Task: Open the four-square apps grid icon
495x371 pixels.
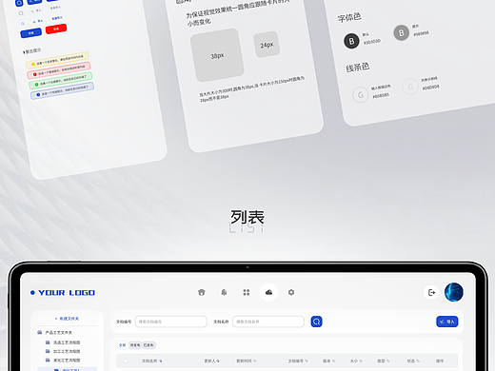Action: coord(247,292)
